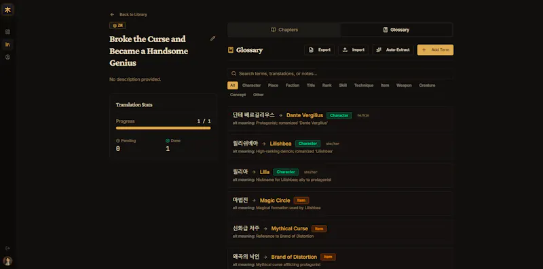Click the Done count label
The width and height of the screenshot is (543, 269).
(x=173, y=141)
